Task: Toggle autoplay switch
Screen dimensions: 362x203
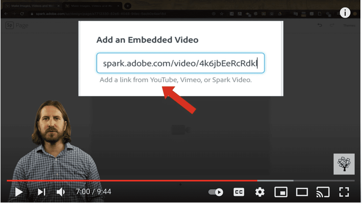Action: [x=215, y=192]
